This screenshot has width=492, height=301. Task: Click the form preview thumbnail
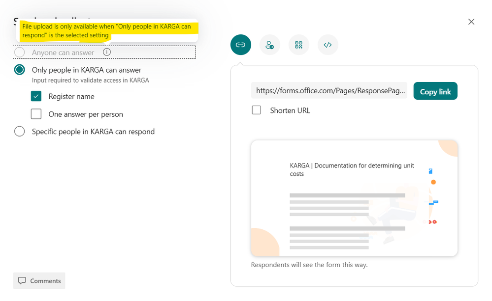point(354,198)
